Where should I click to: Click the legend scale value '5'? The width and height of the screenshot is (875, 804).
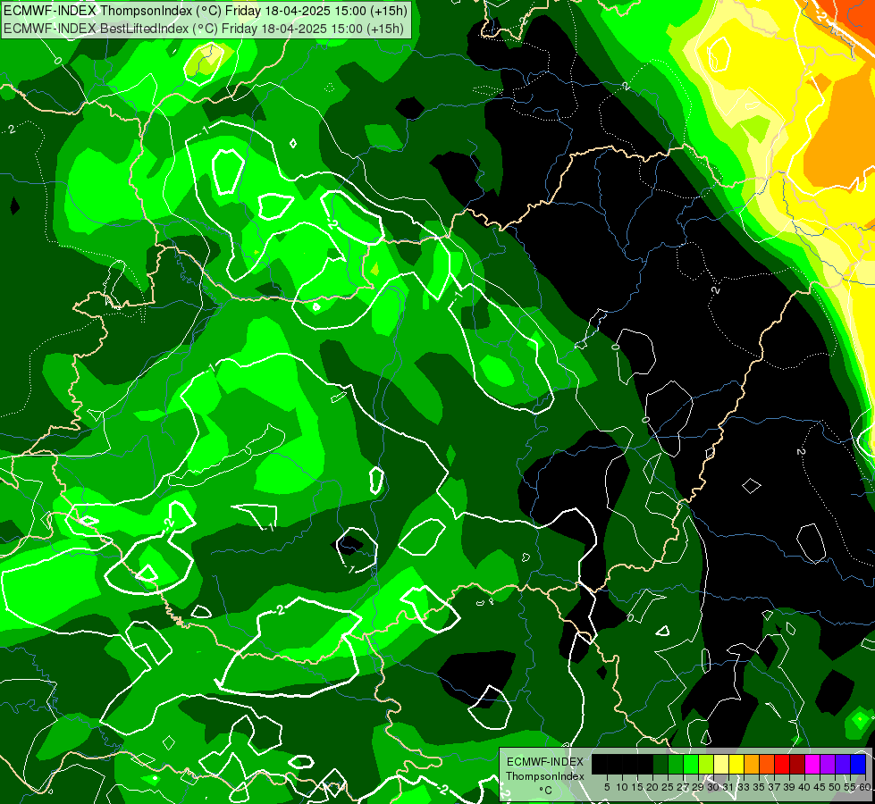607,787
